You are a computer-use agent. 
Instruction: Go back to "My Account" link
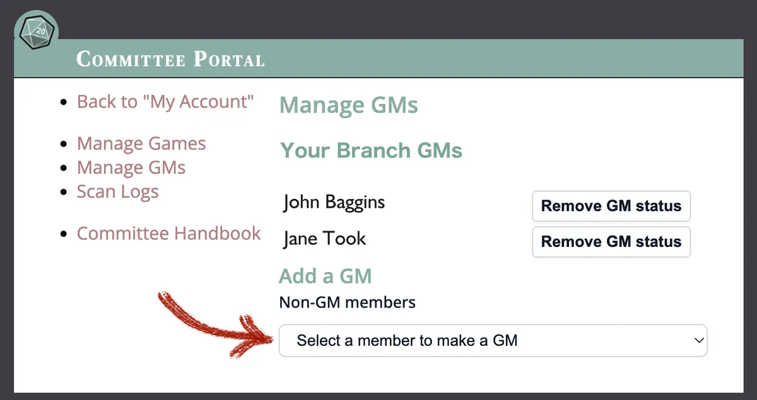coord(165,101)
